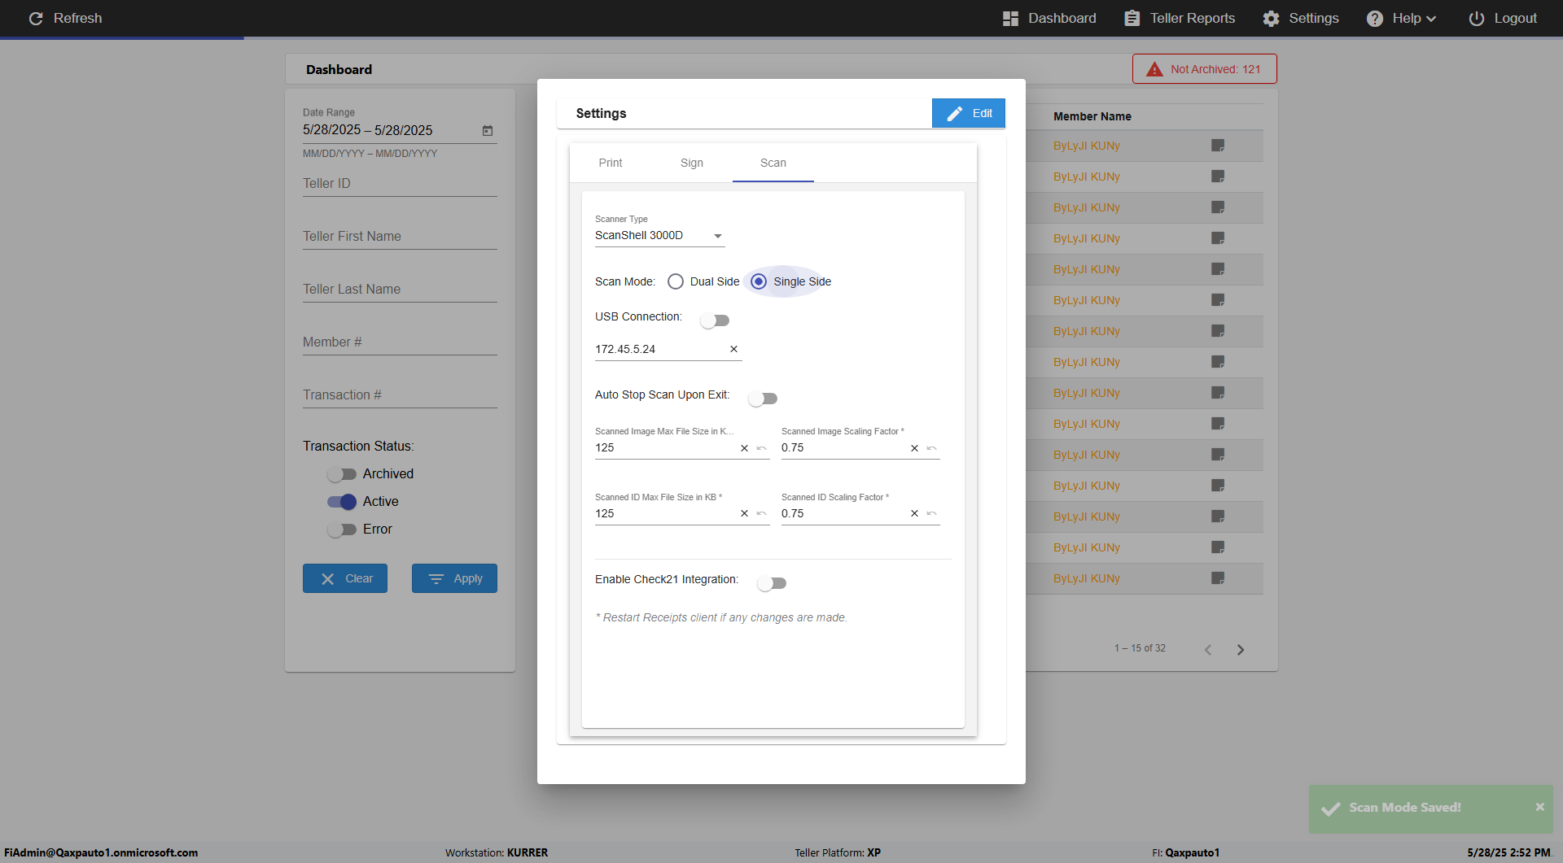Toggle the USB Connection switch

(x=715, y=320)
